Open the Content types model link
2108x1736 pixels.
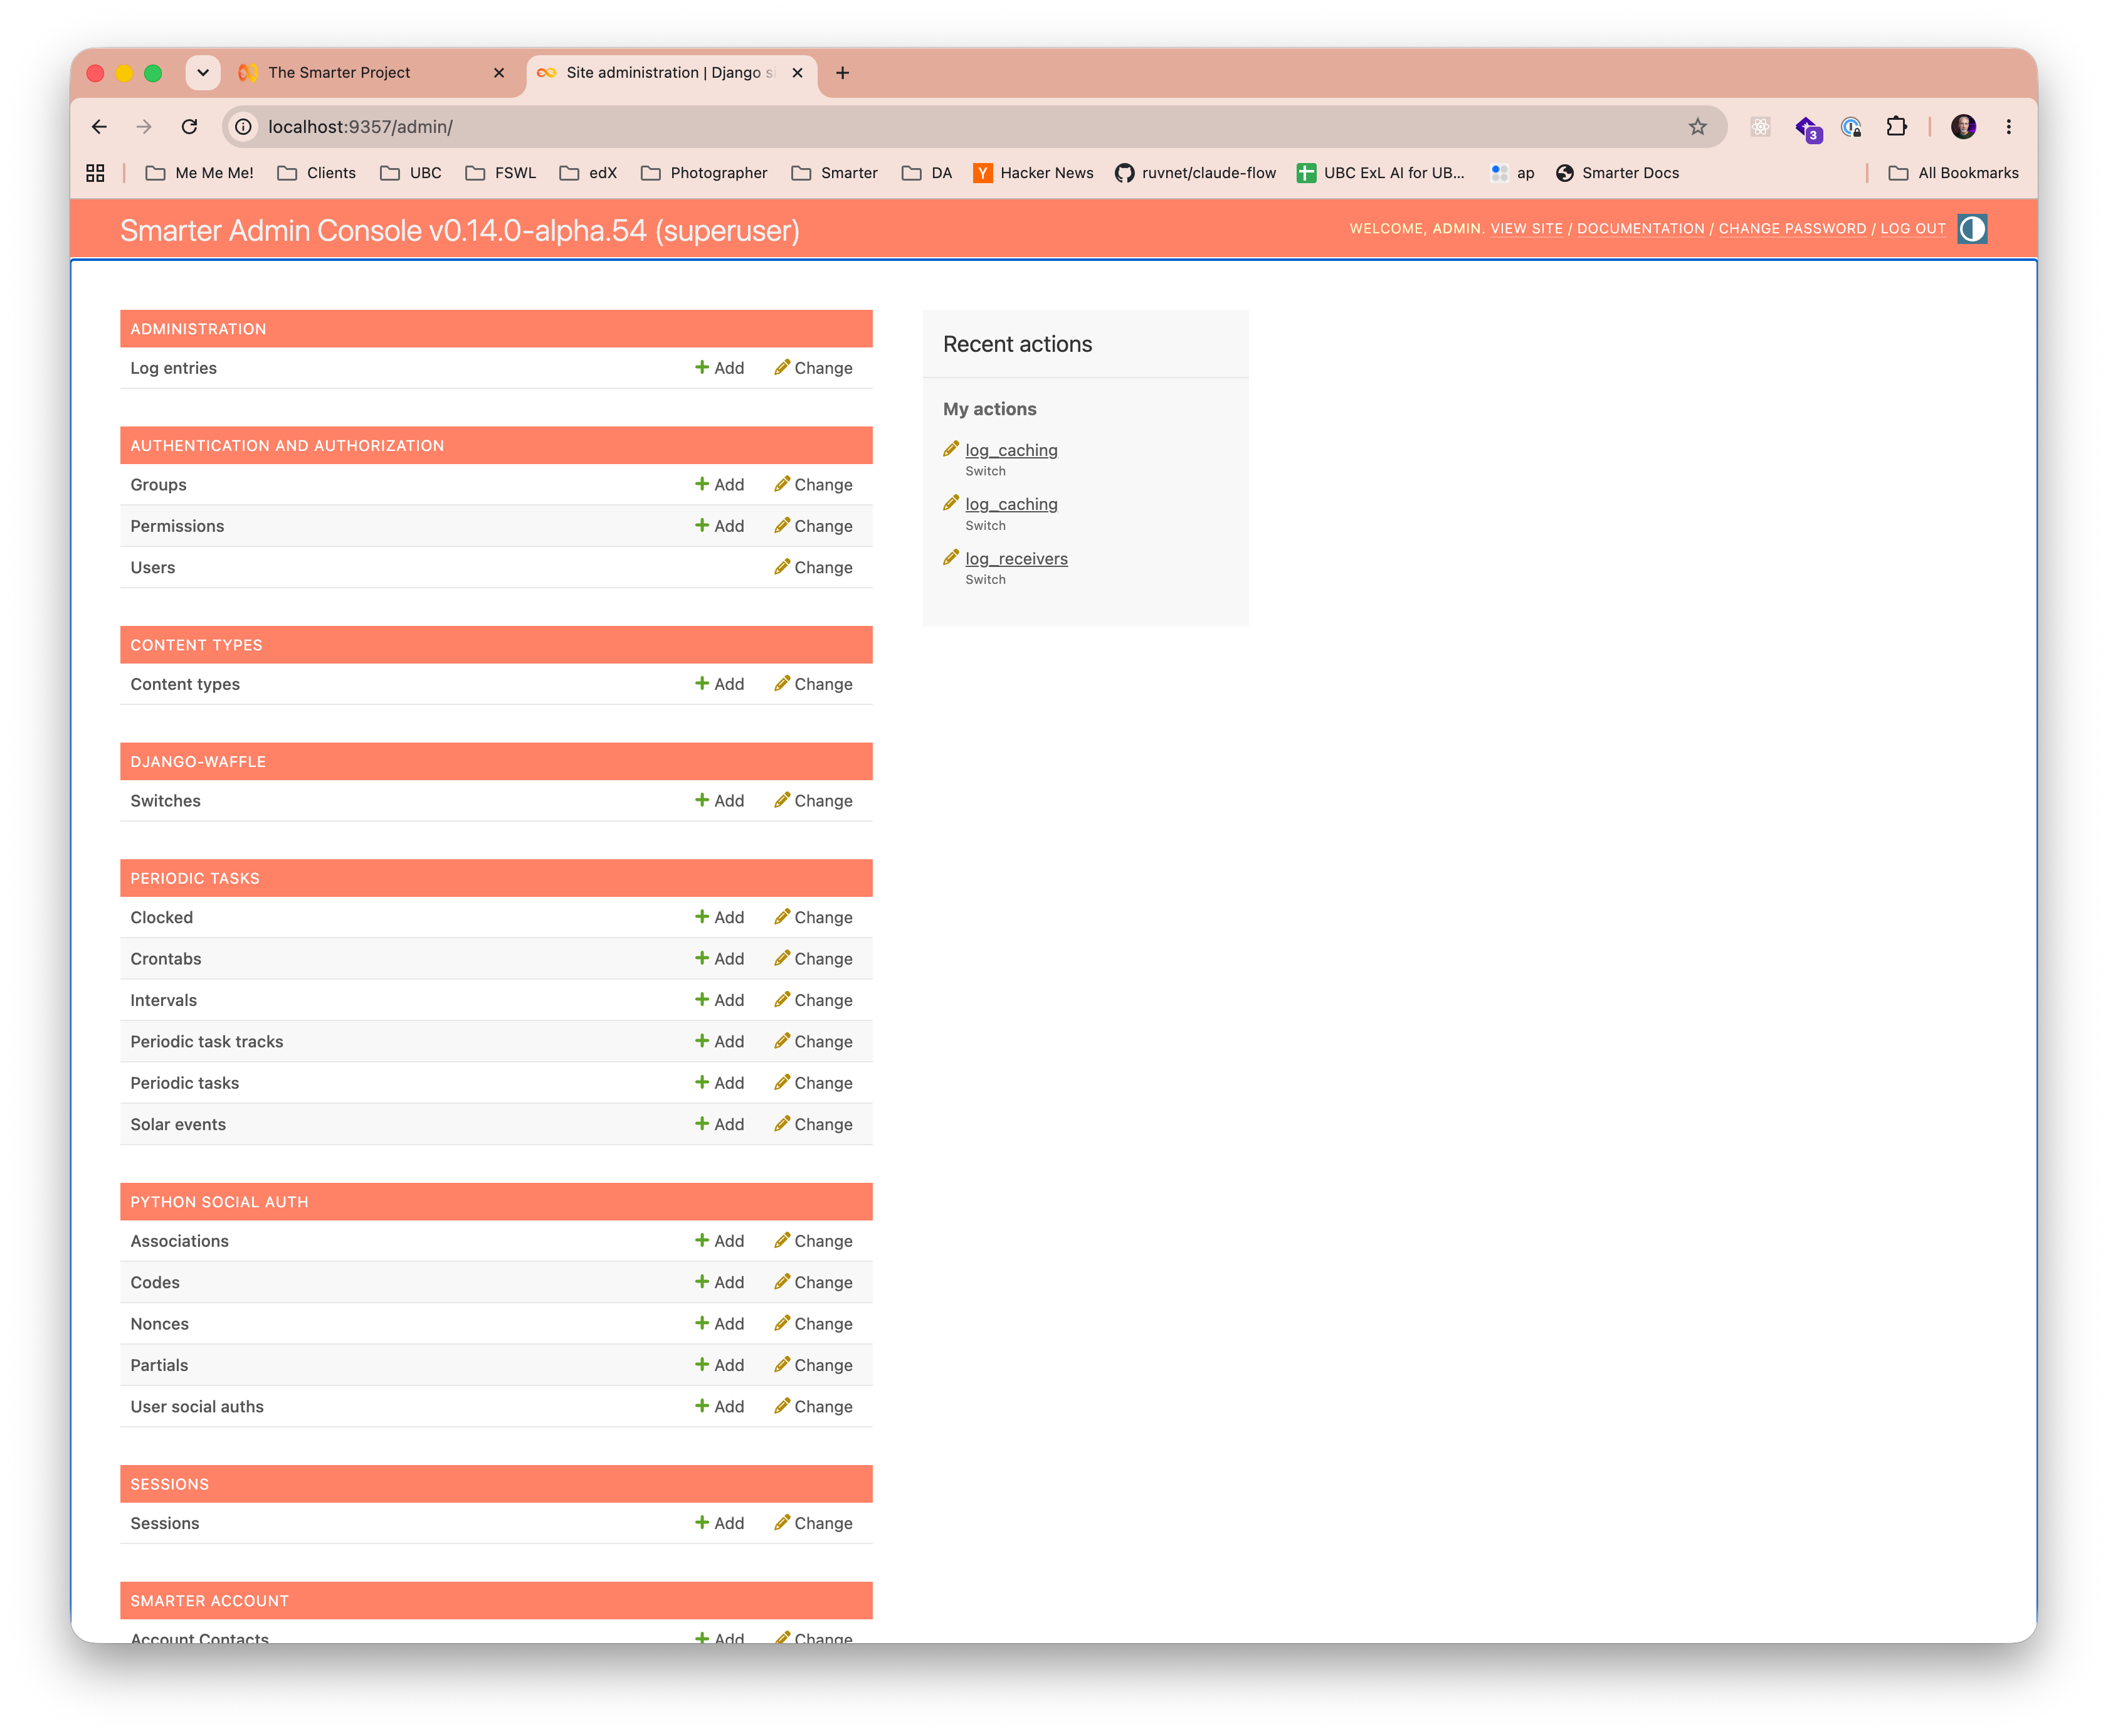(x=185, y=684)
